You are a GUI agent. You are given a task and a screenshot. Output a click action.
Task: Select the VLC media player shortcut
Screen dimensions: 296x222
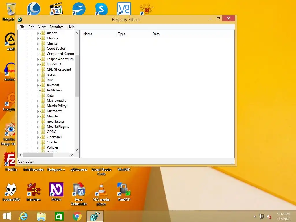tap(101, 194)
